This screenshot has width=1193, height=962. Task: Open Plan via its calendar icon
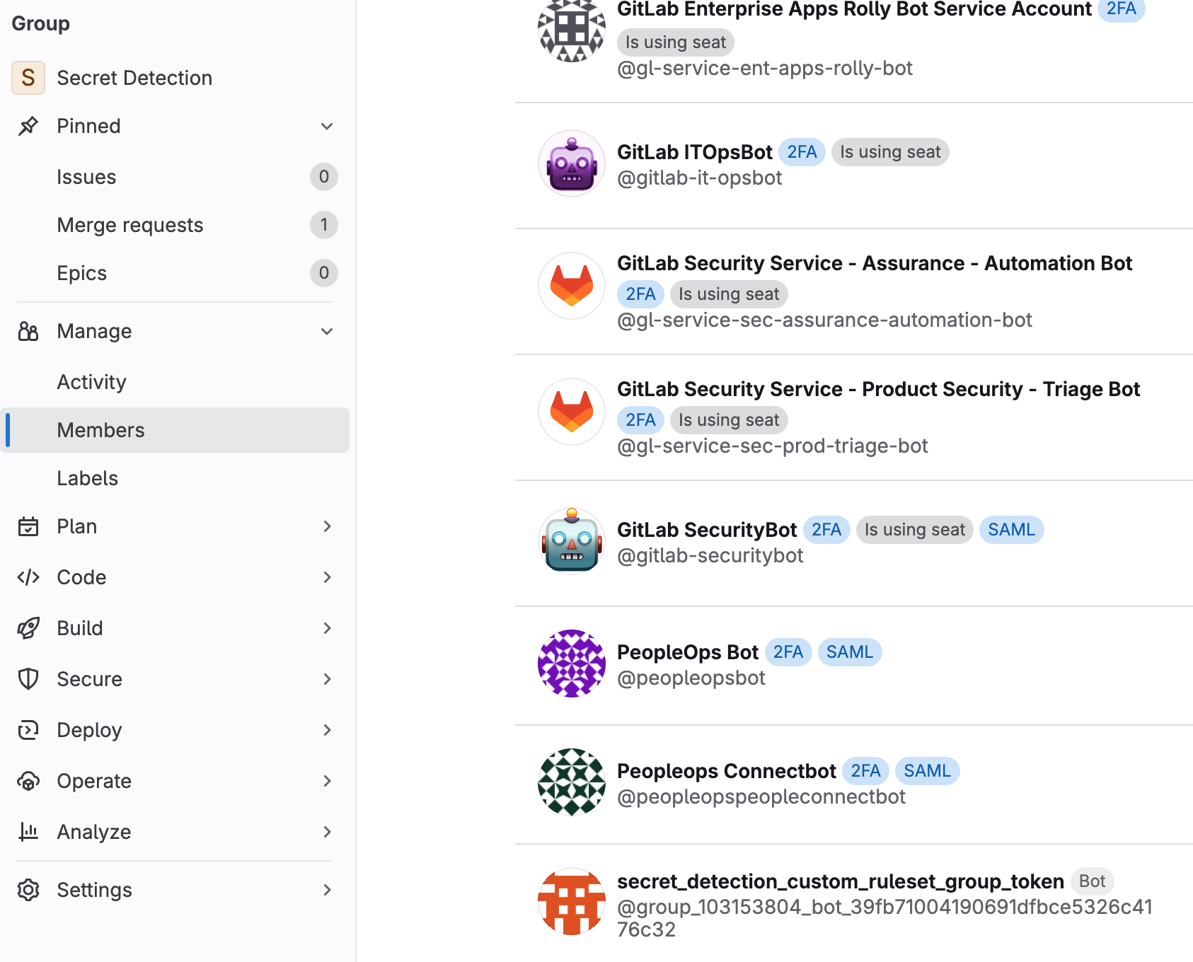(28, 526)
